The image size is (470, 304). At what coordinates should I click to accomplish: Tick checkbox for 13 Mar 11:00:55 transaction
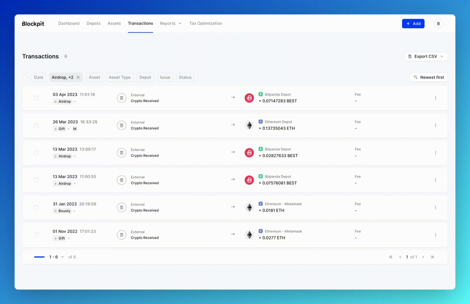[x=36, y=180]
